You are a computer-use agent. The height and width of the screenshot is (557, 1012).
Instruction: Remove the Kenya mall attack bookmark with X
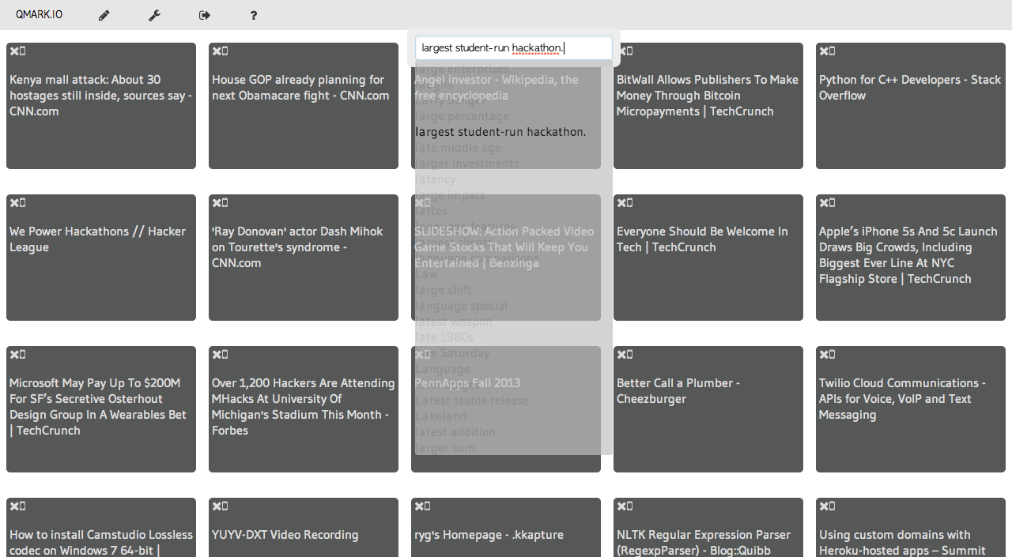13,51
